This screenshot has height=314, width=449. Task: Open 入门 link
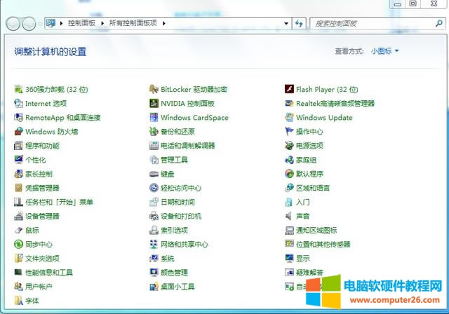[302, 202]
